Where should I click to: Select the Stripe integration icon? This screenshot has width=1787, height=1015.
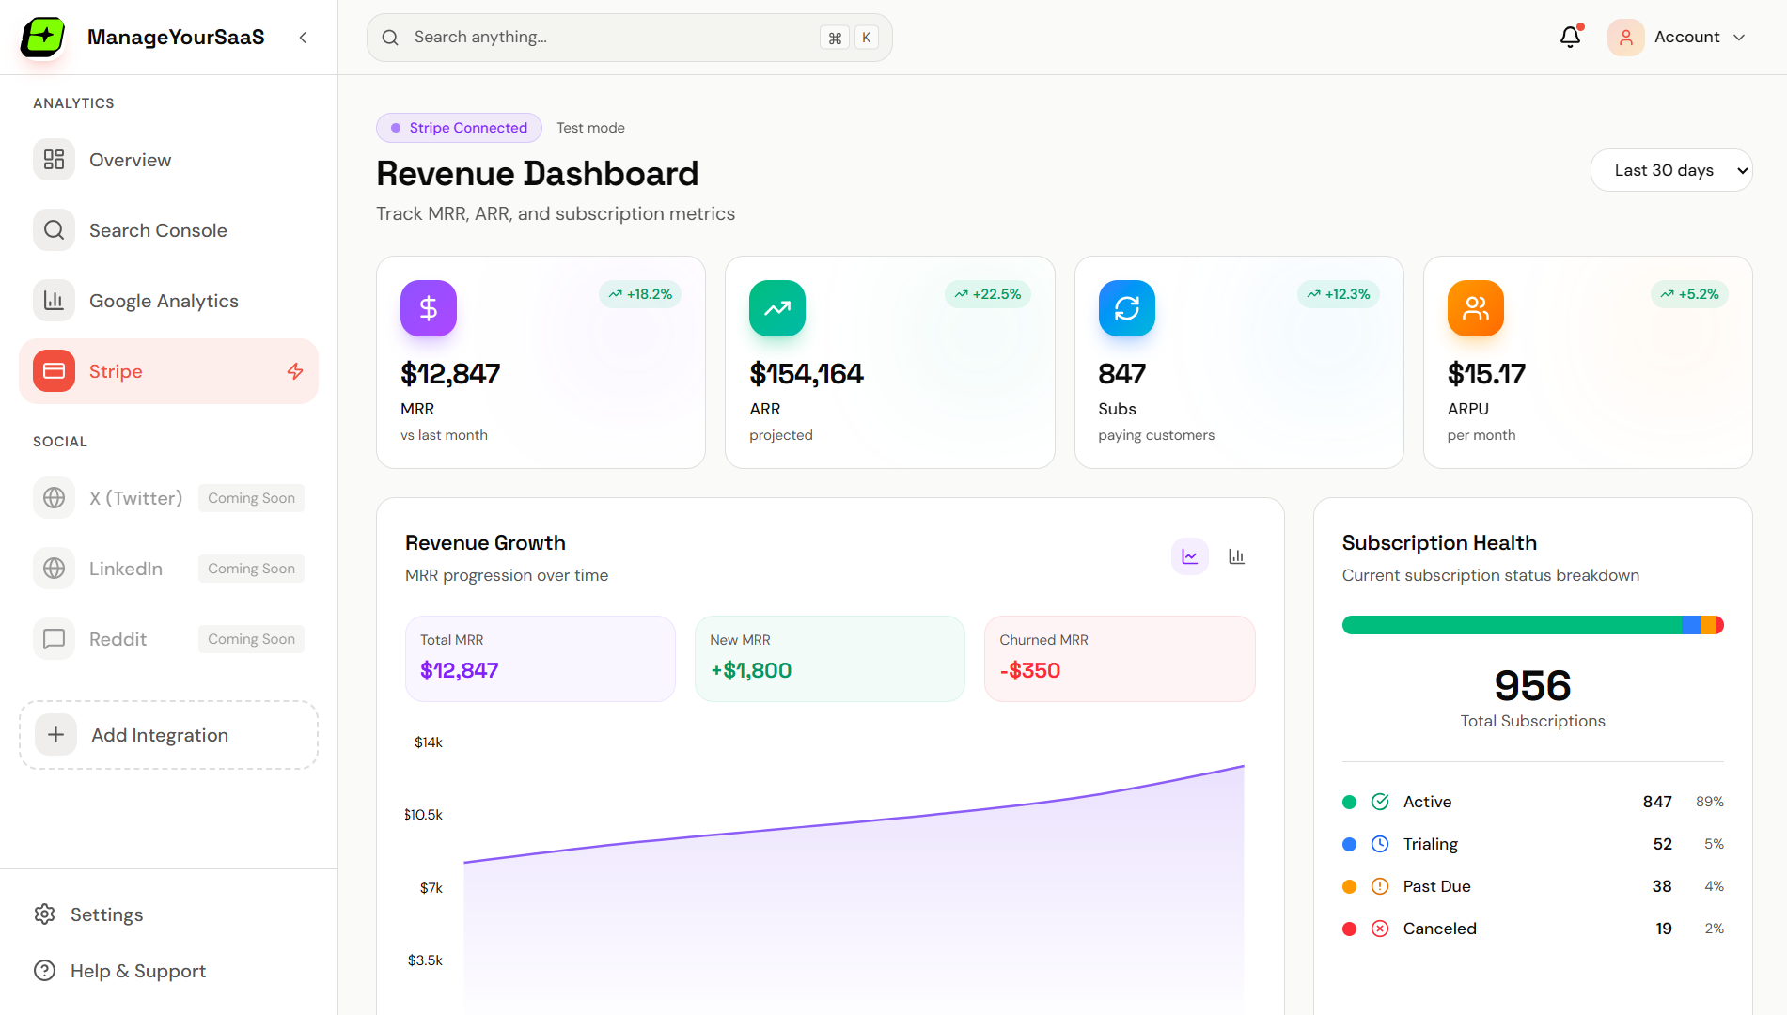click(54, 370)
